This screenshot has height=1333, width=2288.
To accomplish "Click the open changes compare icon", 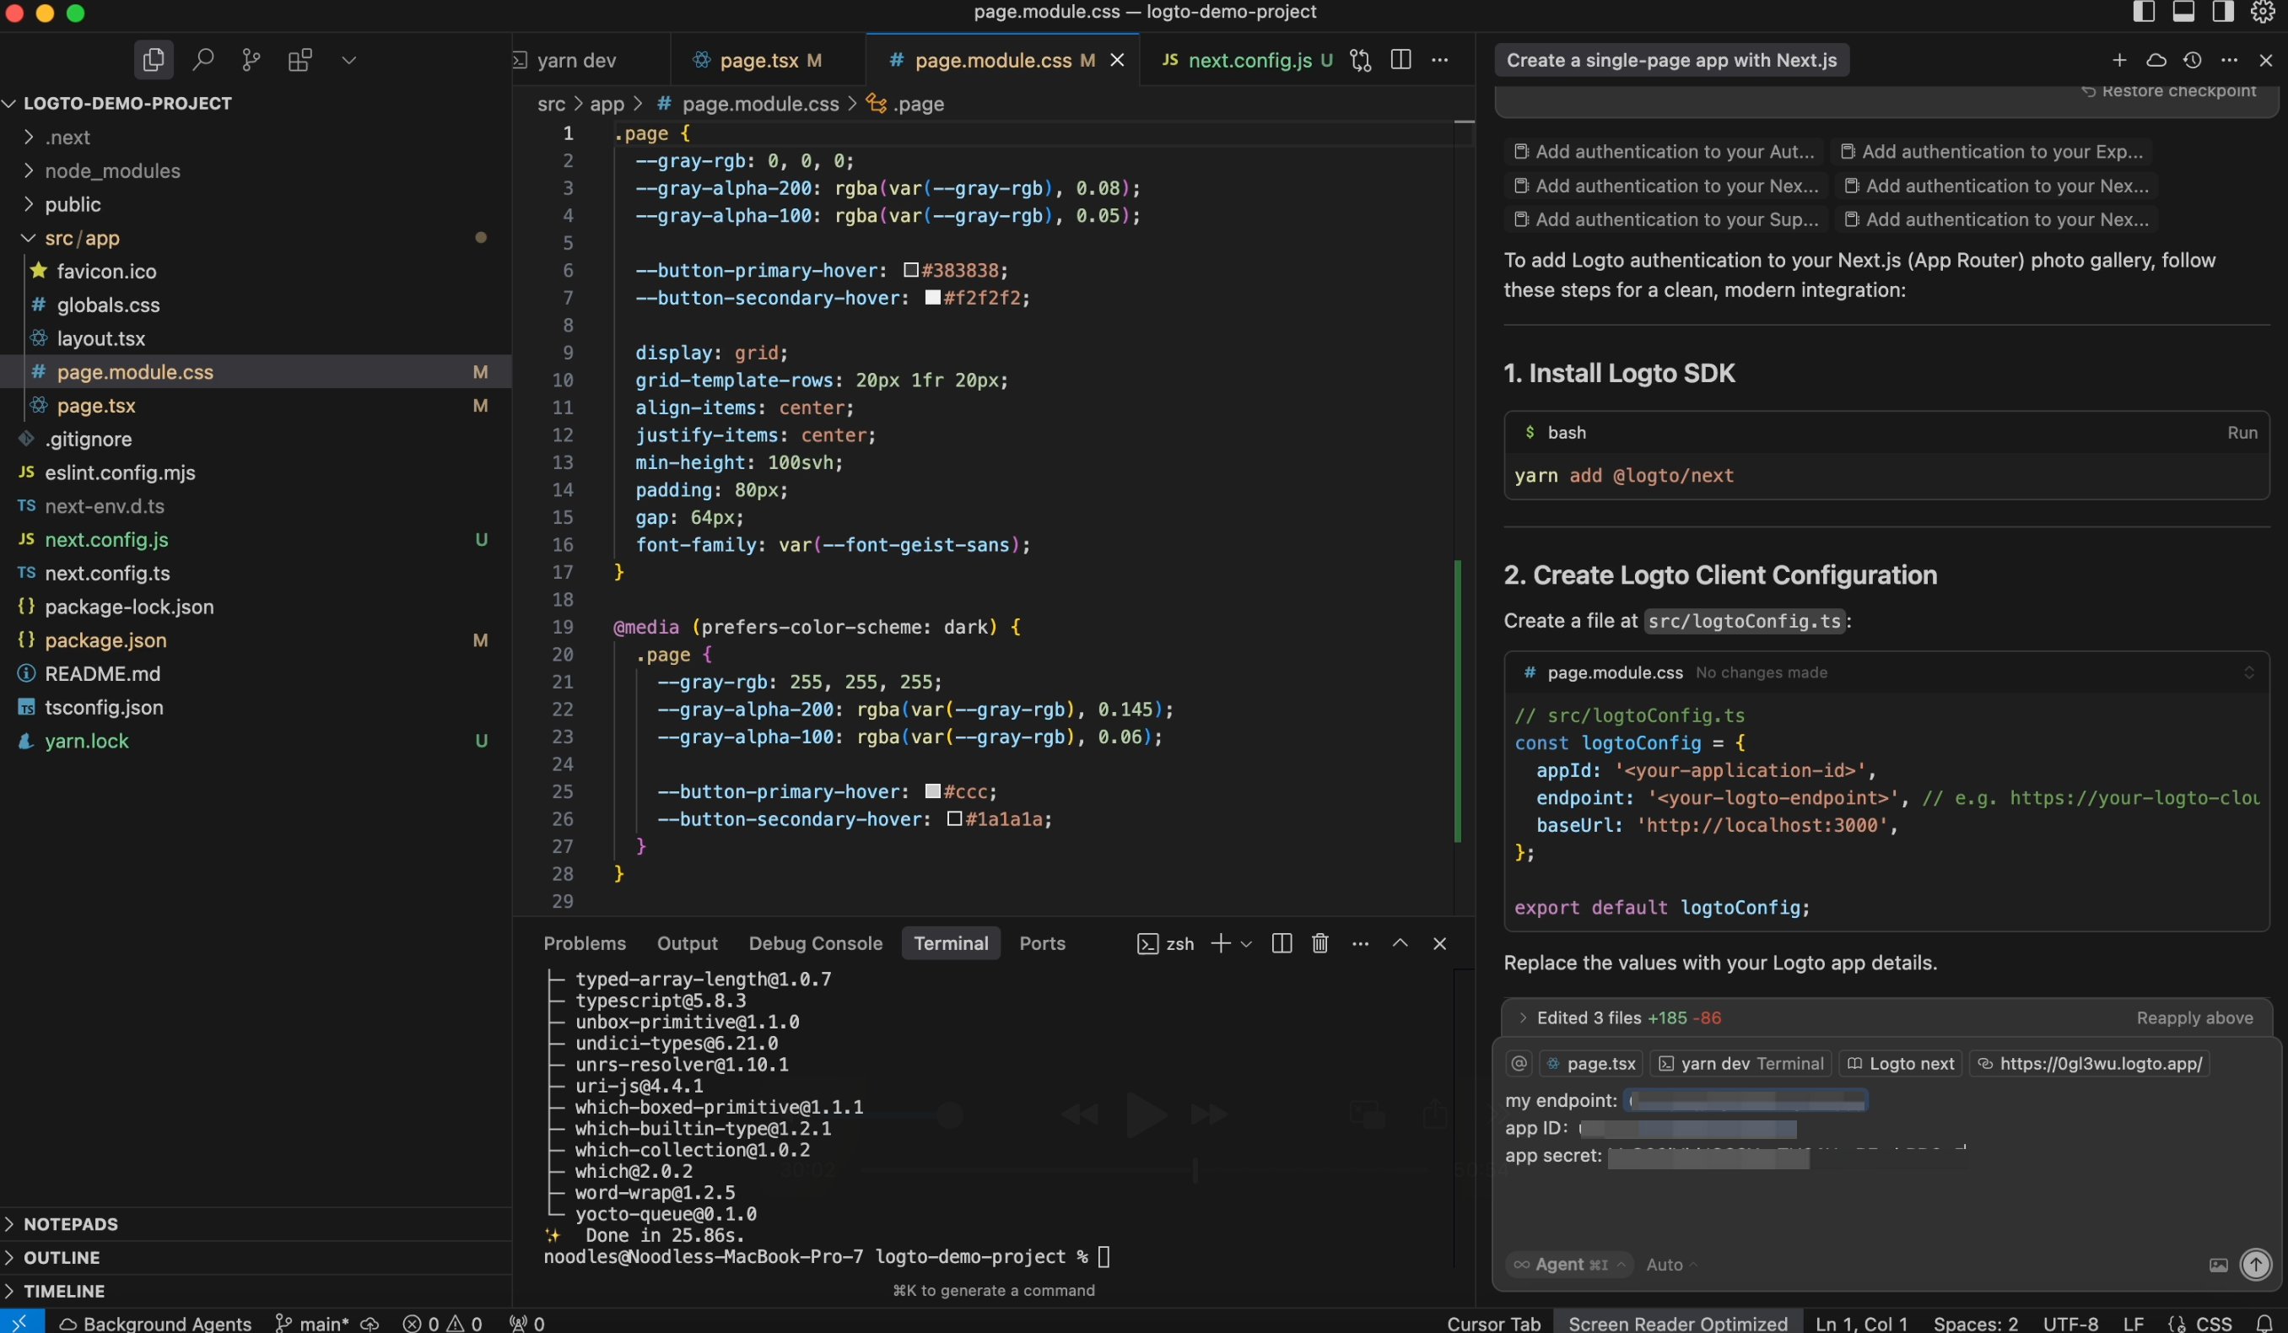I will click(x=1360, y=60).
